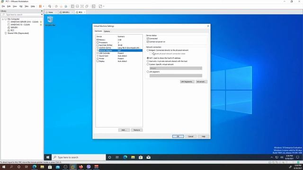
Task: Open the VM menu
Action: click(21, 6)
